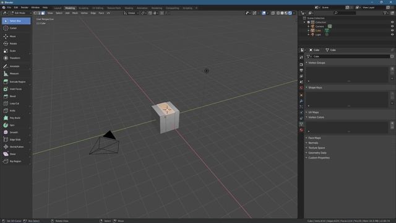This screenshot has width=396, height=223.
Task: Select the Scale tool
Action: pos(16,51)
